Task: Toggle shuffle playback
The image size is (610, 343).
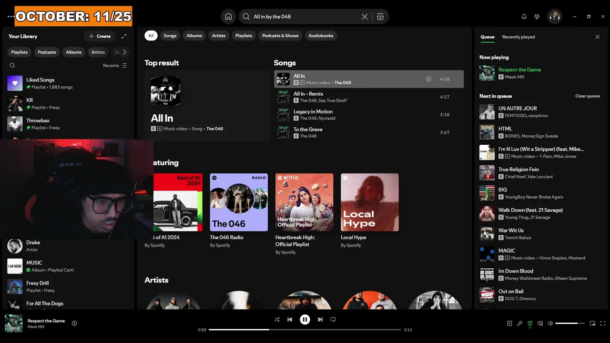Action: [277, 320]
